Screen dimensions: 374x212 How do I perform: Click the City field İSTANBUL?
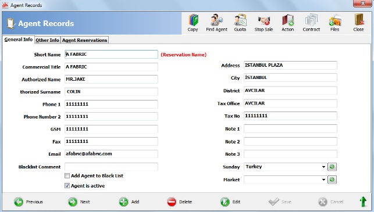pyautogui.click(x=290, y=78)
